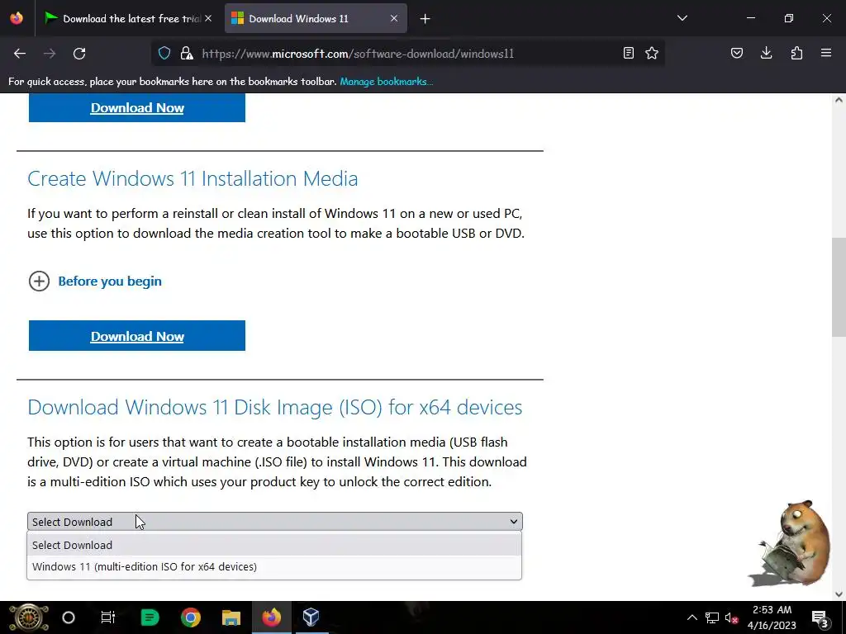The height and width of the screenshot is (634, 846).
Task: Open the network tray icon
Action: coord(711,617)
